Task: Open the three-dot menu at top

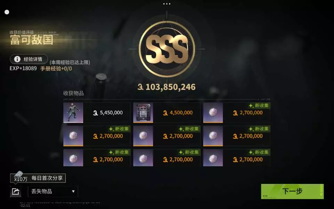Action: pyautogui.click(x=167, y=4)
